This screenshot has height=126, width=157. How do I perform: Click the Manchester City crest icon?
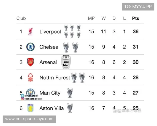(x=31, y=92)
